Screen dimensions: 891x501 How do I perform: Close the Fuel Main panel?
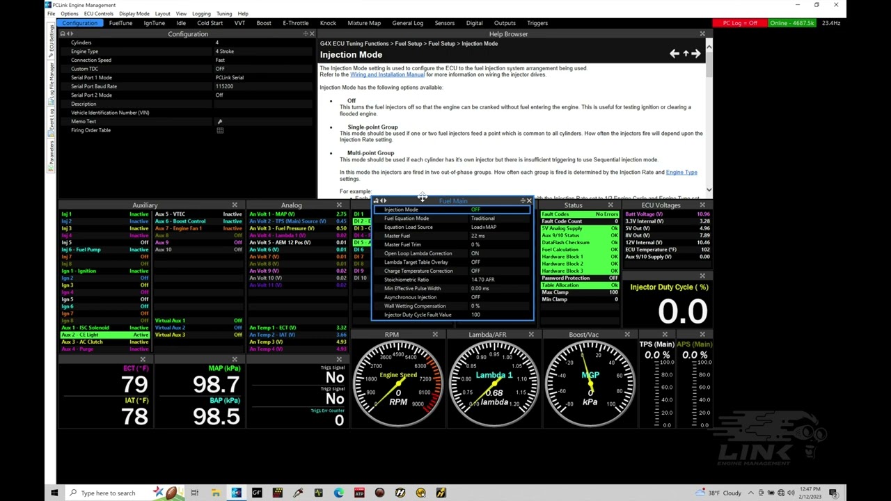coord(529,201)
